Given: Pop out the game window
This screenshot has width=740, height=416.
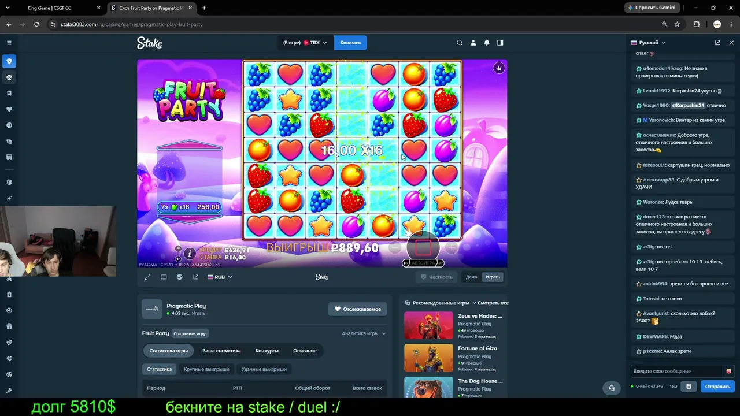Looking at the screenshot, I should [195, 277].
